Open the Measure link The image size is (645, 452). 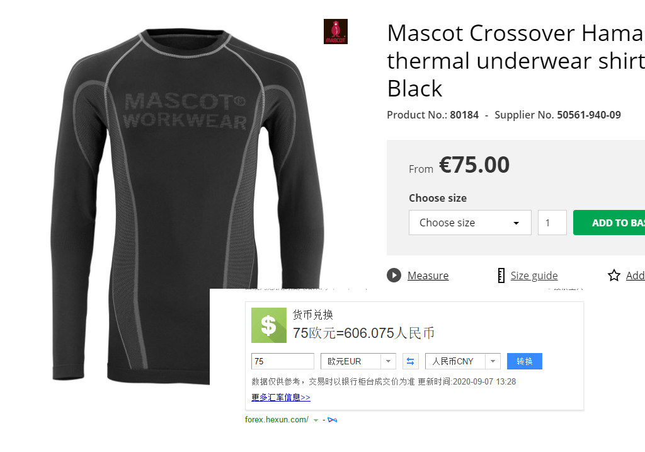click(x=428, y=275)
